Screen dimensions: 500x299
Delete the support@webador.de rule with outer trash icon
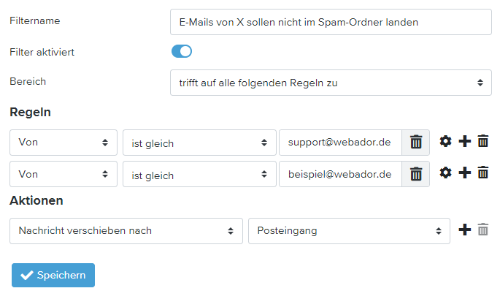[482, 142]
